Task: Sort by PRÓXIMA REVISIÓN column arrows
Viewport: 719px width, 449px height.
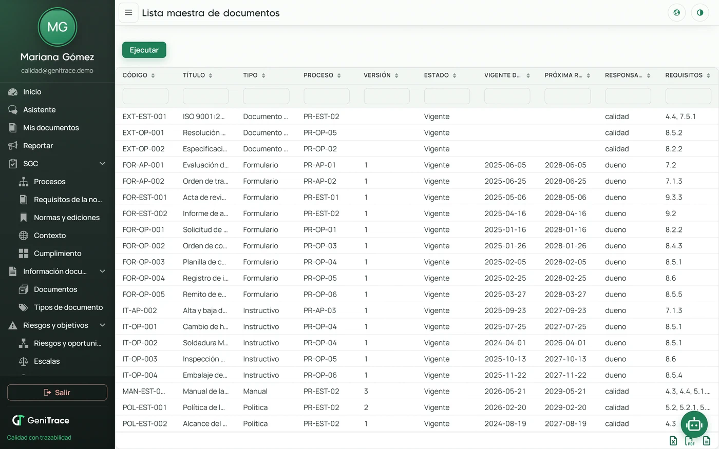Action: click(589, 75)
